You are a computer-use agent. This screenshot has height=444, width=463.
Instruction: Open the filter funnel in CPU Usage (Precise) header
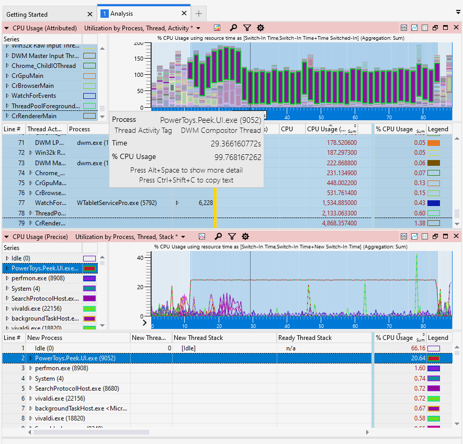point(232,236)
